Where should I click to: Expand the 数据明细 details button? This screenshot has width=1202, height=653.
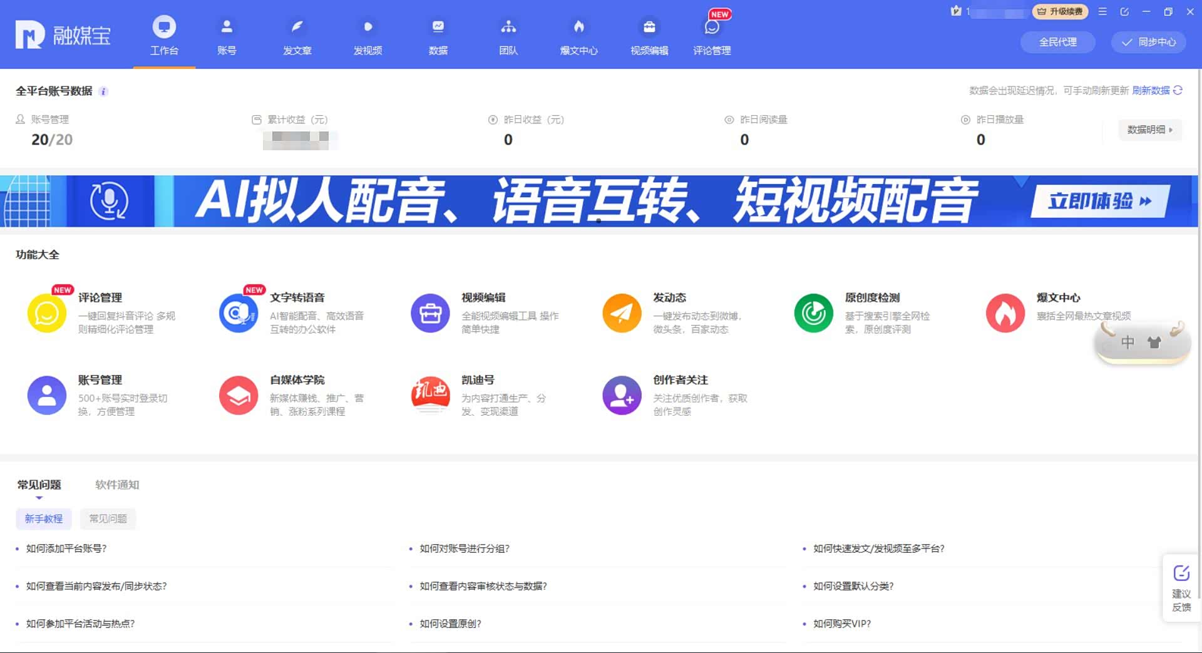[x=1149, y=130]
